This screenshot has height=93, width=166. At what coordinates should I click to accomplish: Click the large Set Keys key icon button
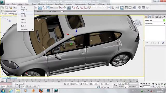115,85
